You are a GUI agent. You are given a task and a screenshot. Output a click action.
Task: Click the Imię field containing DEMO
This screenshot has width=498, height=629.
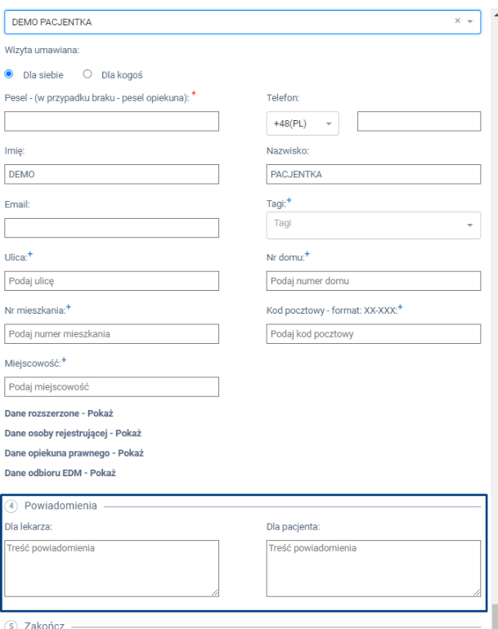[112, 175]
